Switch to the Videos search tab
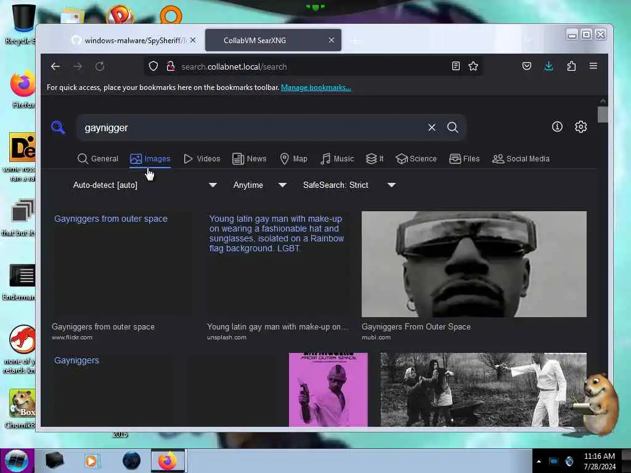This screenshot has height=473, width=631. [202, 159]
